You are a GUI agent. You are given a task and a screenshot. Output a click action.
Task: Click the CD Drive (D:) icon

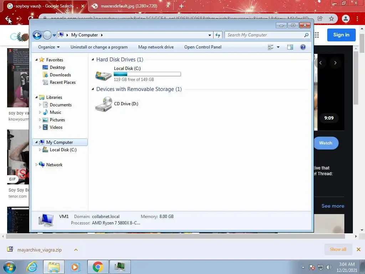[x=104, y=104]
